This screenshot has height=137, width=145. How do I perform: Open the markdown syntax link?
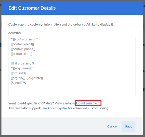point(55,108)
